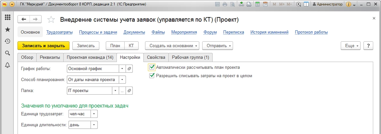Click the 'Папка' field with 'IT проекты'
This screenshot has width=381, height=134.
tap(89, 91)
